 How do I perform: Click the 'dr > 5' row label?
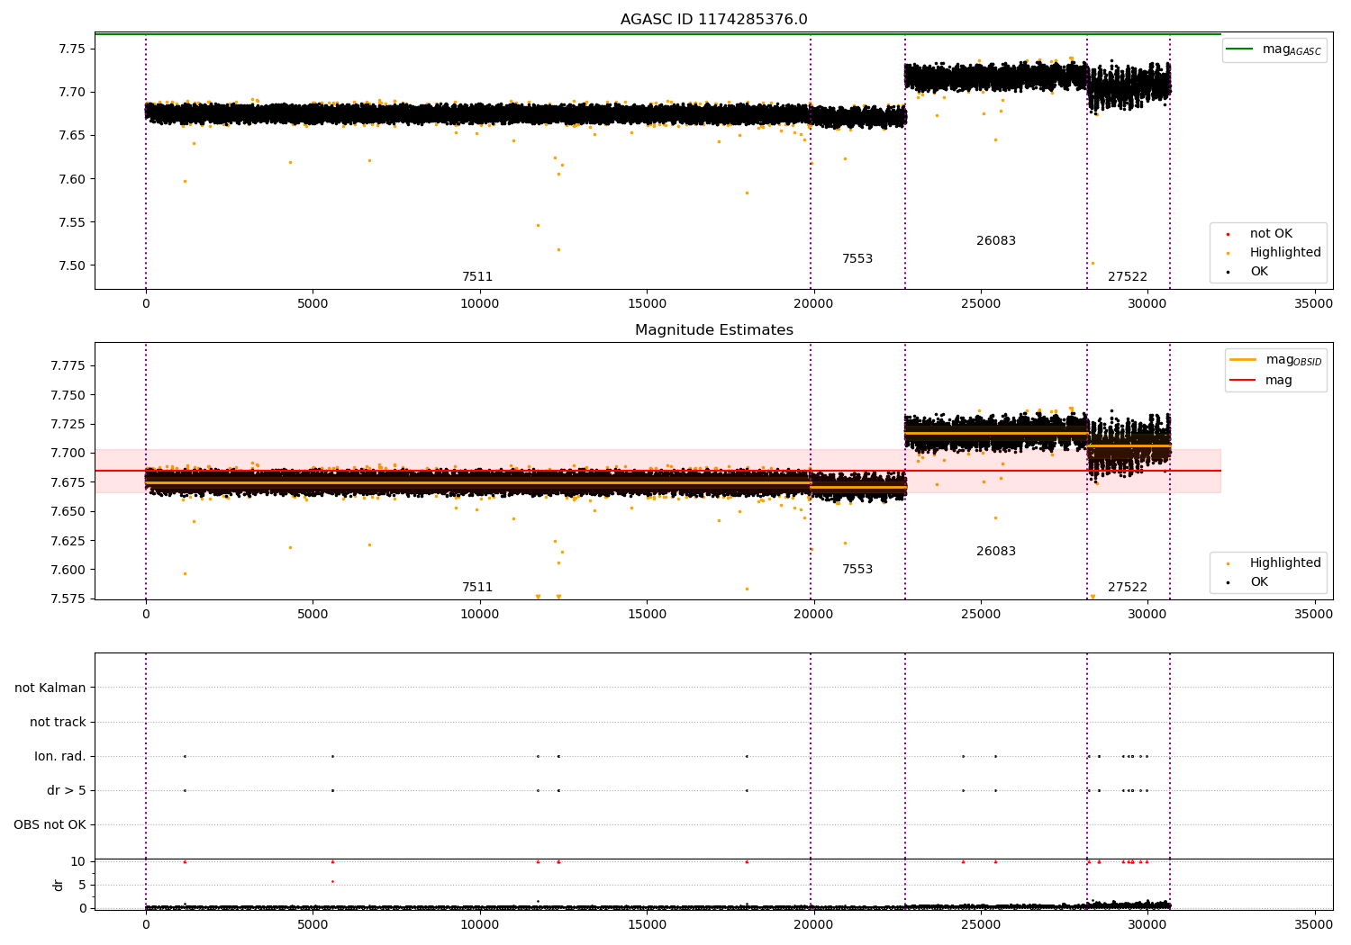[x=67, y=790]
